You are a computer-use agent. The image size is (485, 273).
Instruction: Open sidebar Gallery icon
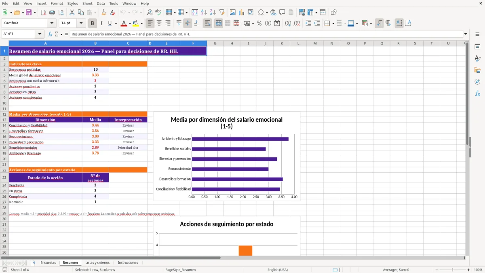pyautogui.click(x=477, y=70)
